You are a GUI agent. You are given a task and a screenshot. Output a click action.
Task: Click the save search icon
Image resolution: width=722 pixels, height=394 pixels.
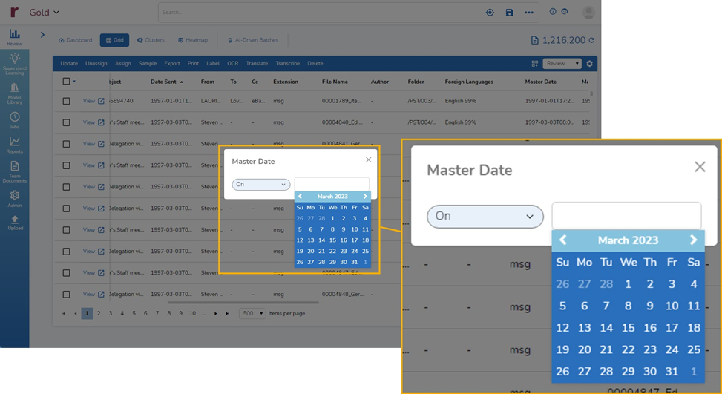[x=509, y=13]
